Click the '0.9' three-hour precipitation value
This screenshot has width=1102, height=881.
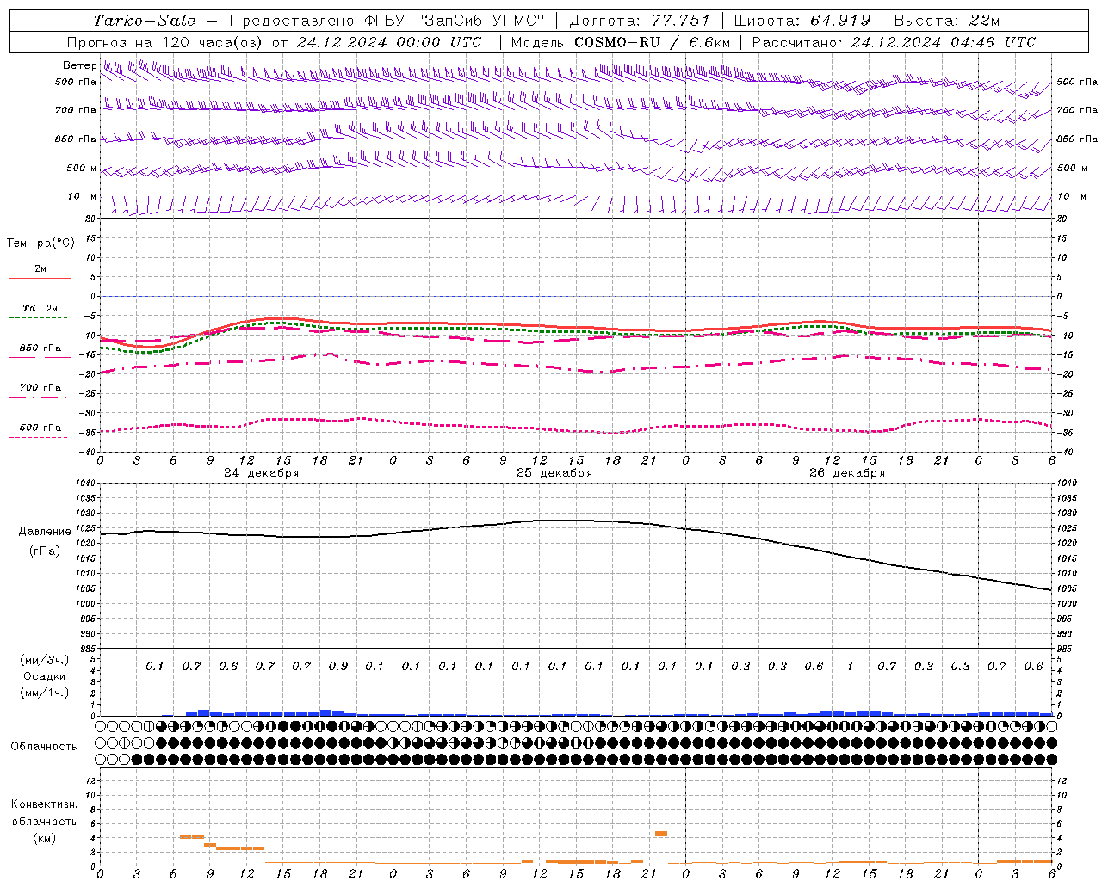(x=338, y=667)
